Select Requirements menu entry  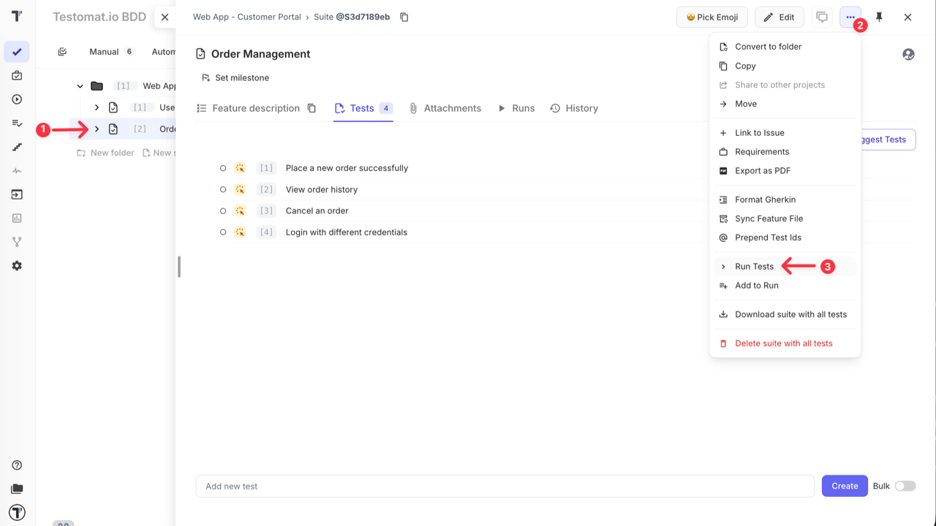coord(785,152)
